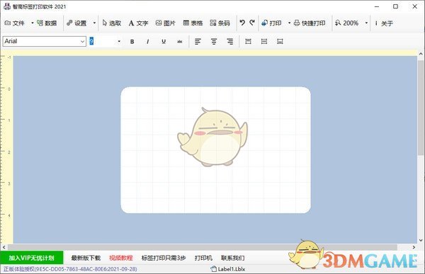Click the scroll right arrow
This screenshot has width=425, height=274.
[414, 247]
